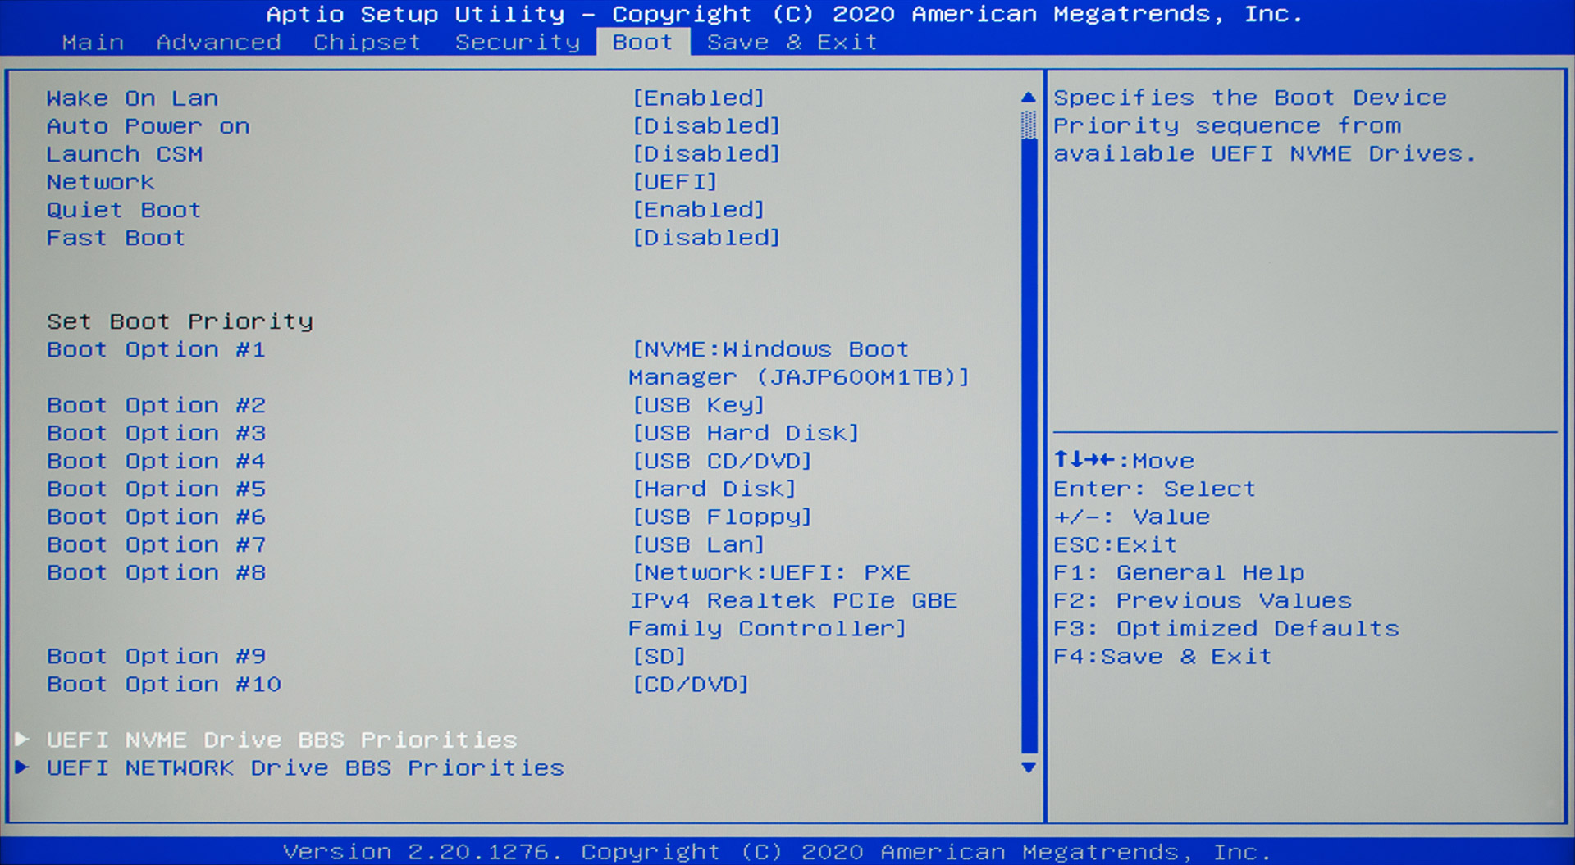Screen dimensions: 1575x865
Task: Select the Boot tab
Action: pos(642,43)
